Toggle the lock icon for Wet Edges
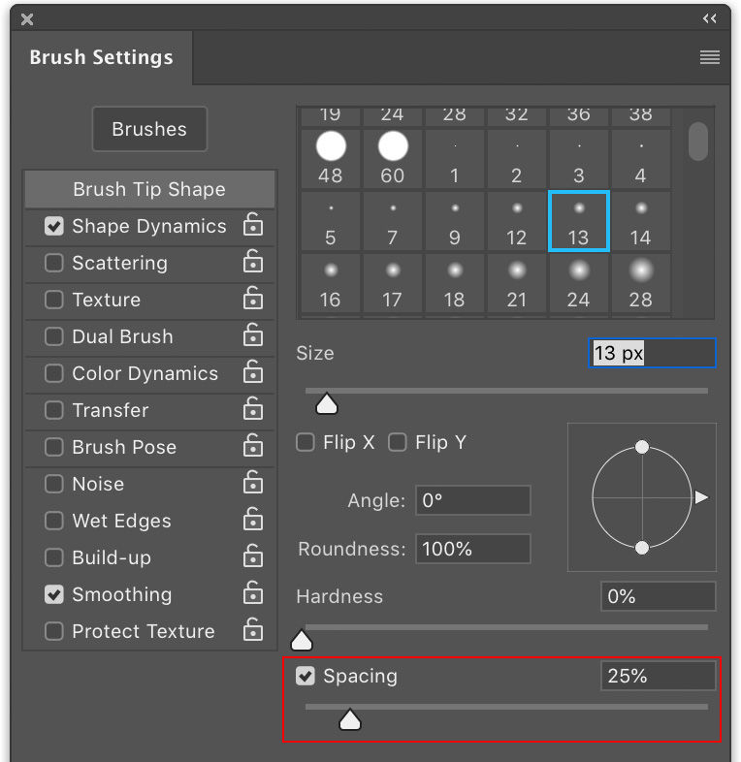Screen dimensions: 741x762 (252, 521)
